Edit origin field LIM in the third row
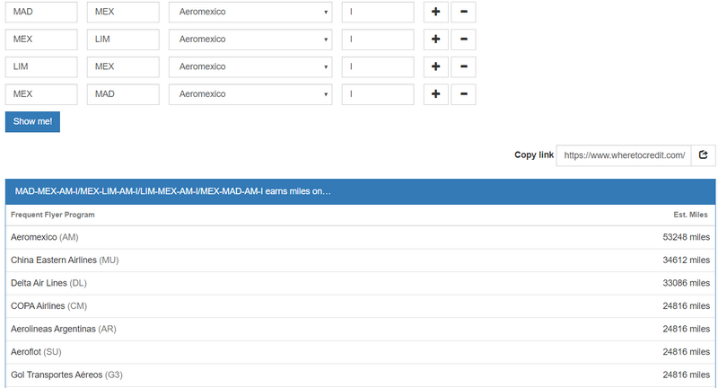The image size is (718, 388). (x=41, y=66)
